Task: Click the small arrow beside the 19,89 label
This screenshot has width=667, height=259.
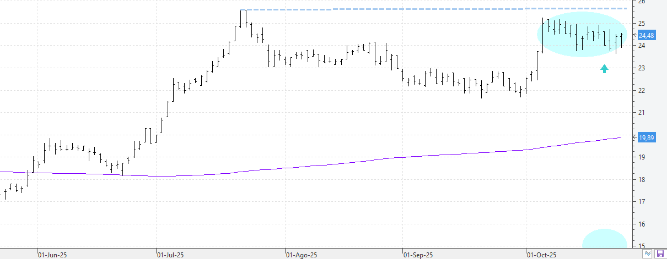Action: [x=636, y=137]
